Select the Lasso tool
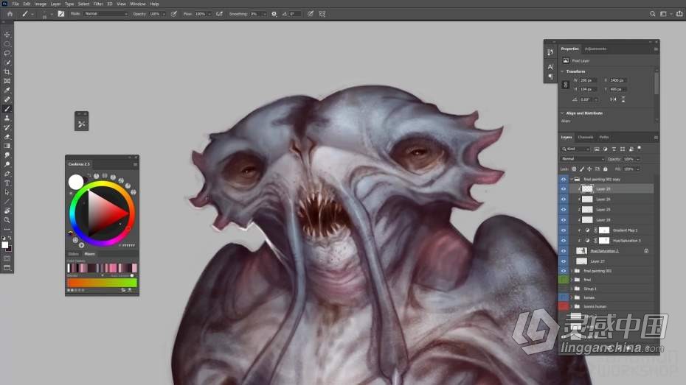686x385 pixels. [x=7, y=53]
